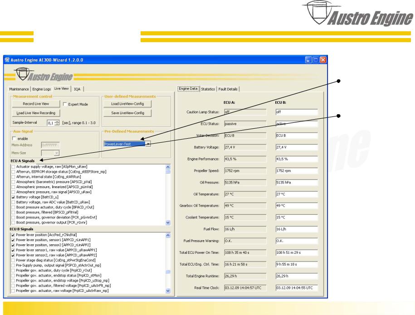Click the ECU A Signals scrollbar track
The image size is (415, 315).
[x=168, y=197]
